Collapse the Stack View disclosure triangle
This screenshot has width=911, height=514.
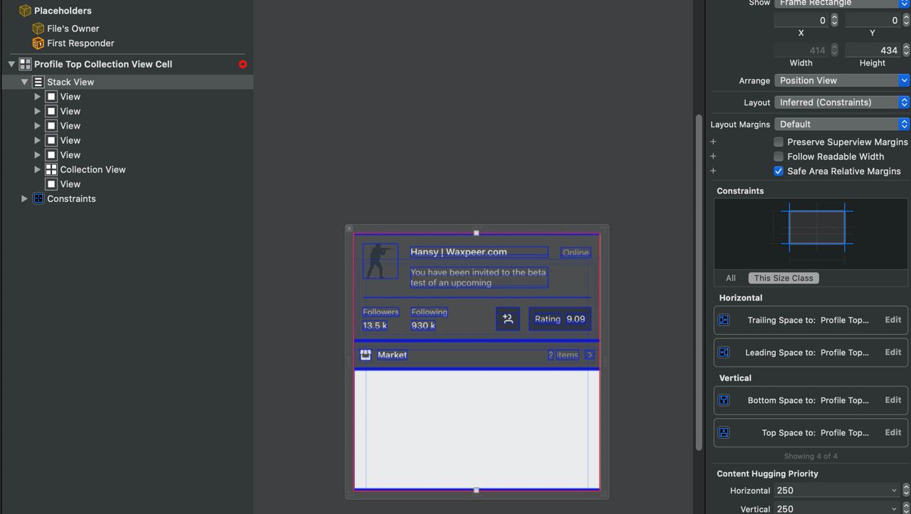tap(25, 82)
